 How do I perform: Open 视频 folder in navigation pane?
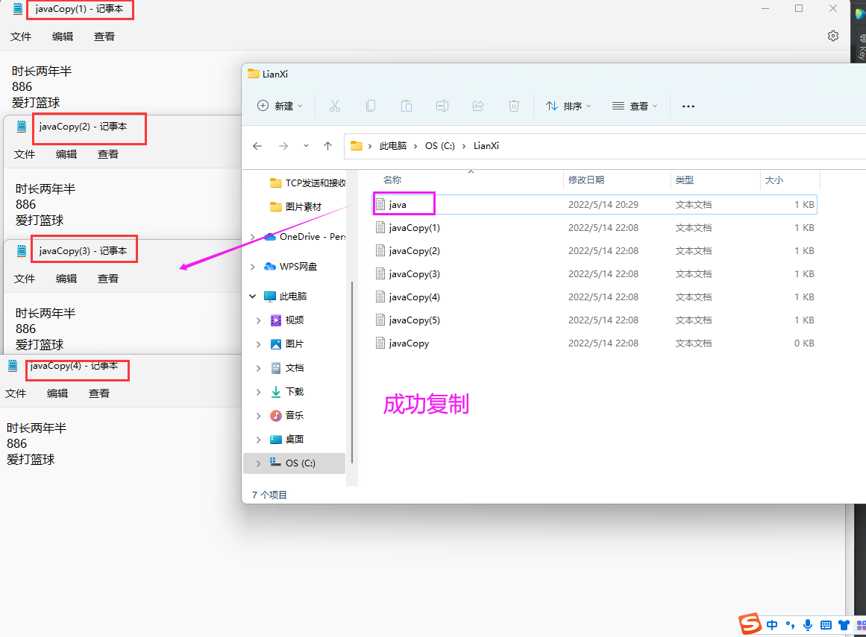pos(287,320)
